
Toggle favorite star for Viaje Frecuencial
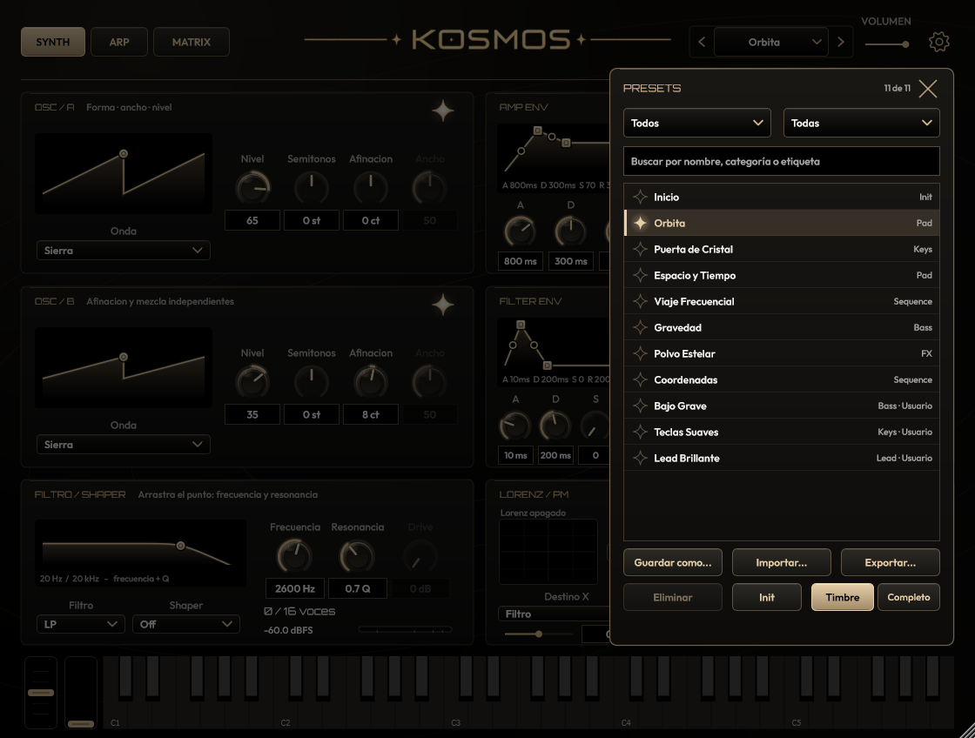640,301
